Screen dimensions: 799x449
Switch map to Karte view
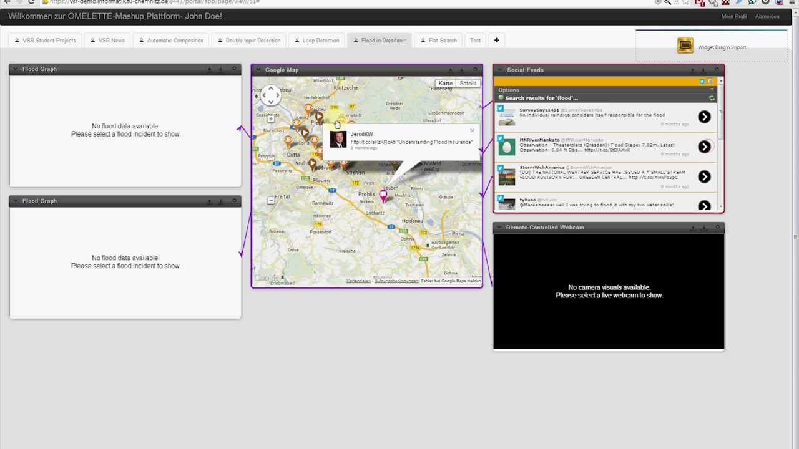tap(445, 83)
